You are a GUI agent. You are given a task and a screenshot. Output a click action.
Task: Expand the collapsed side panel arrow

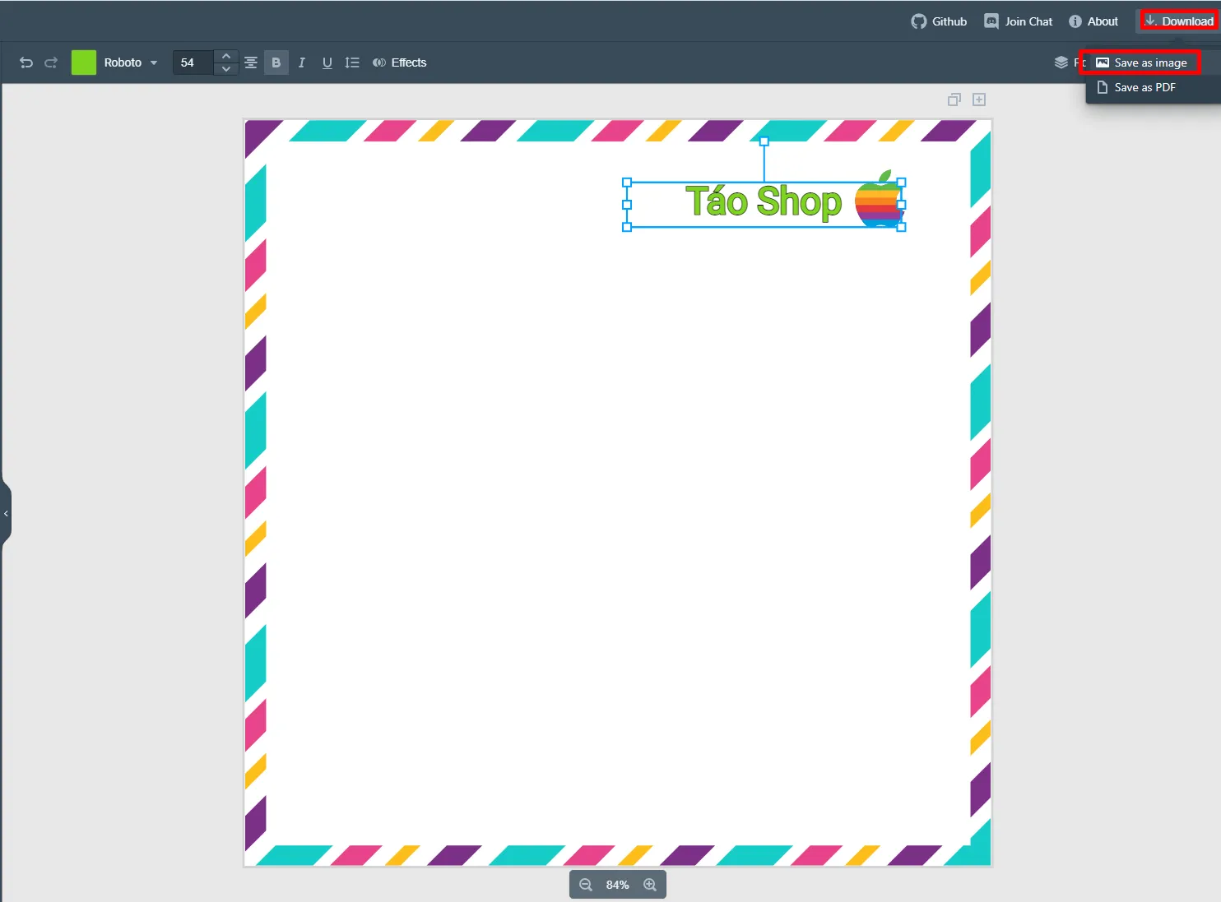(x=6, y=514)
